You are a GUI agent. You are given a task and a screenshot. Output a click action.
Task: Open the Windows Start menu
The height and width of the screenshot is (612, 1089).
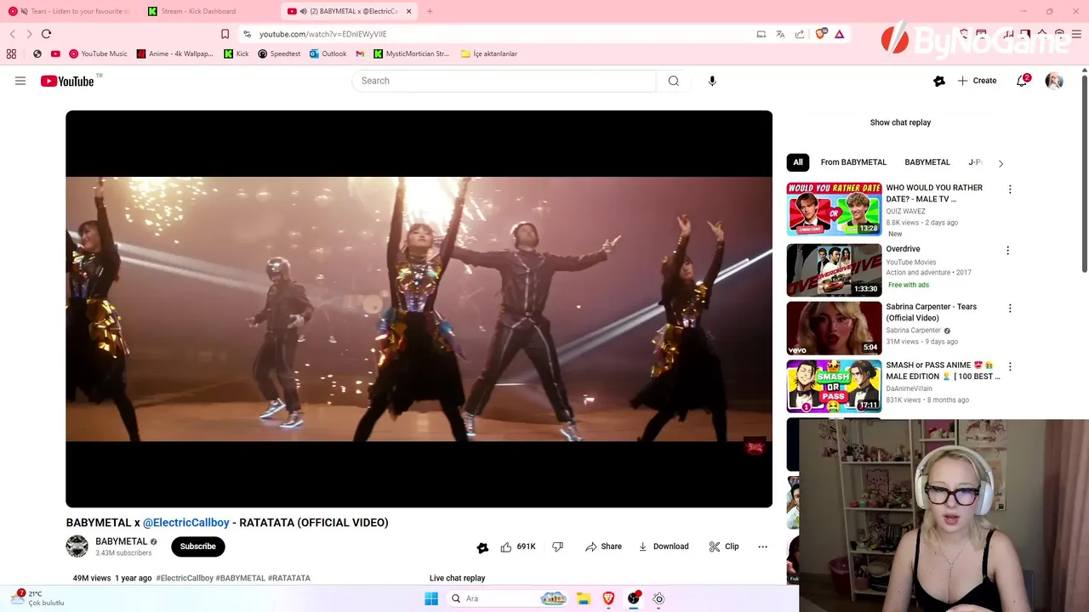click(431, 598)
